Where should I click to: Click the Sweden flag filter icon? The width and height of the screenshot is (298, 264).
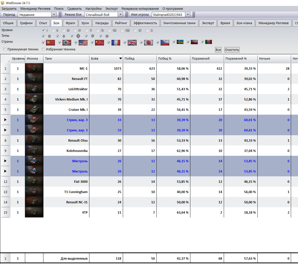(x=180, y=42)
